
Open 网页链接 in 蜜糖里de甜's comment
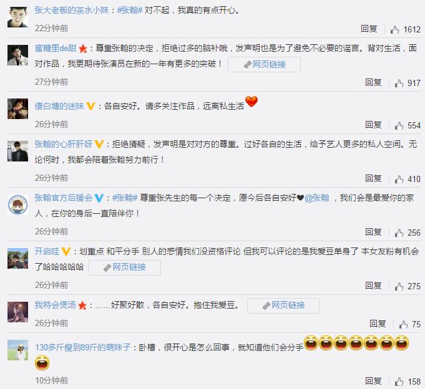coord(264,64)
